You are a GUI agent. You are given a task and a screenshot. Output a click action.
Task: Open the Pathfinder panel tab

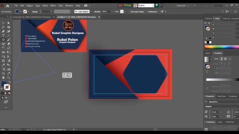click(x=230, y=122)
